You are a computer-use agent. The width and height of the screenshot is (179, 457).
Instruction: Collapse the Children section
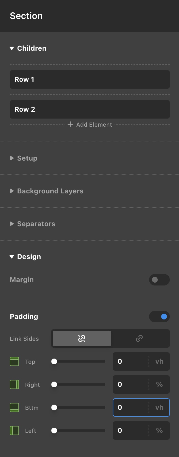click(12, 48)
